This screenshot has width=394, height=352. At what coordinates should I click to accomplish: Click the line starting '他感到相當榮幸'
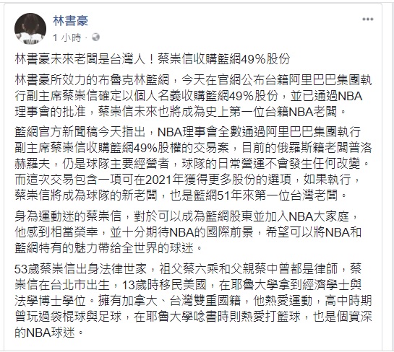point(188,232)
